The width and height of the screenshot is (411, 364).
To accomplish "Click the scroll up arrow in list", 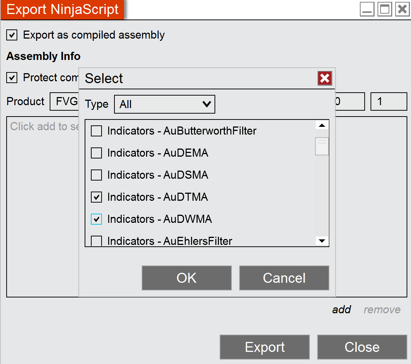I will point(322,125).
